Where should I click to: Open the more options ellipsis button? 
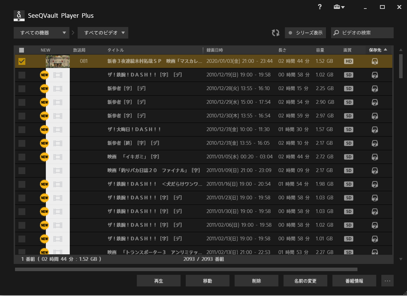click(387, 281)
